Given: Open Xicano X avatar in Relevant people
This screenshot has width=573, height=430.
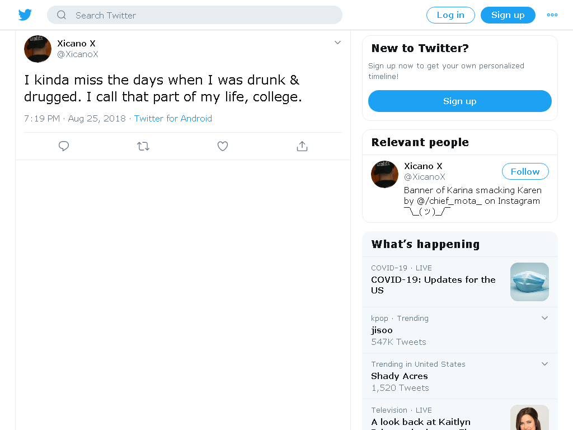Looking at the screenshot, I should pyautogui.click(x=384, y=174).
